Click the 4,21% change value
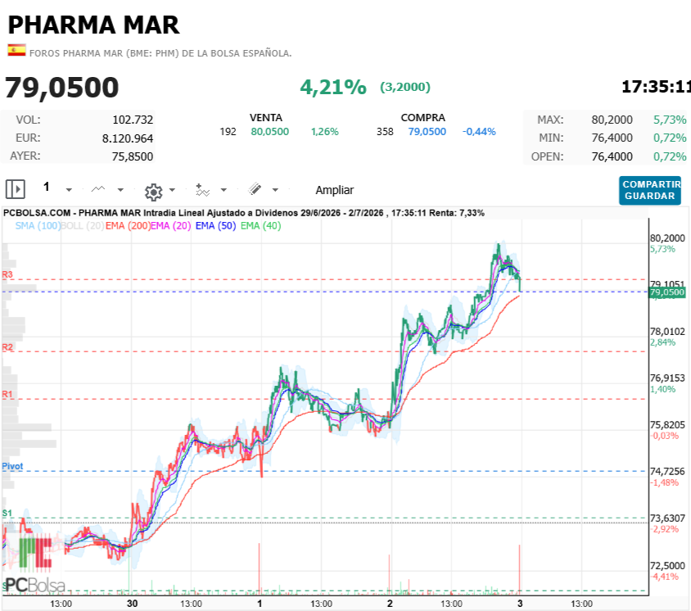Screen dimensions: 691x611 [x=333, y=88]
